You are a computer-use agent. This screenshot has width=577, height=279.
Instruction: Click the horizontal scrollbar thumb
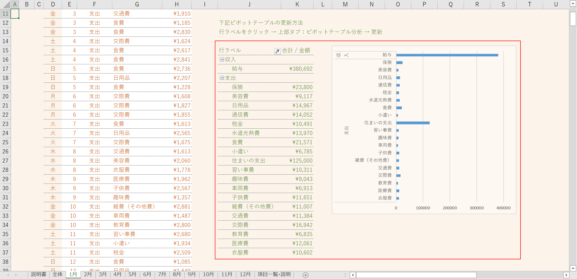coord(416,275)
